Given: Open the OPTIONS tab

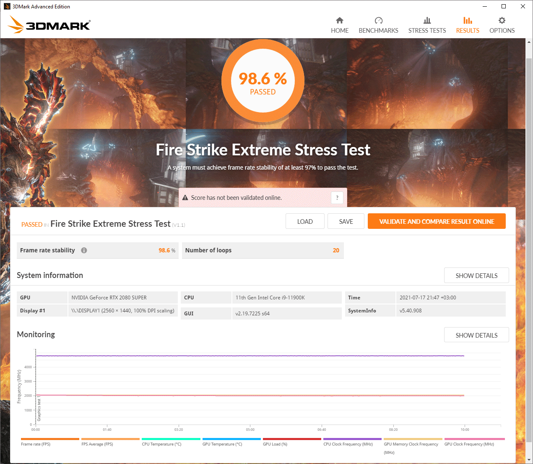Looking at the screenshot, I should coord(502,25).
